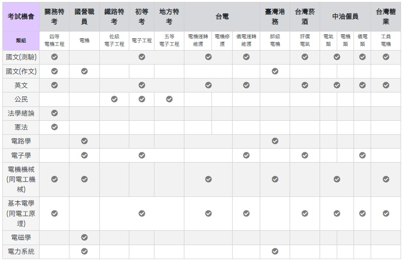The width and height of the screenshot is (405, 261).
Task: Select the 台電 column header
Action: [x=222, y=17]
